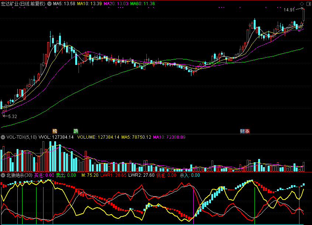Open the green 跌 event marker

(76, 131)
